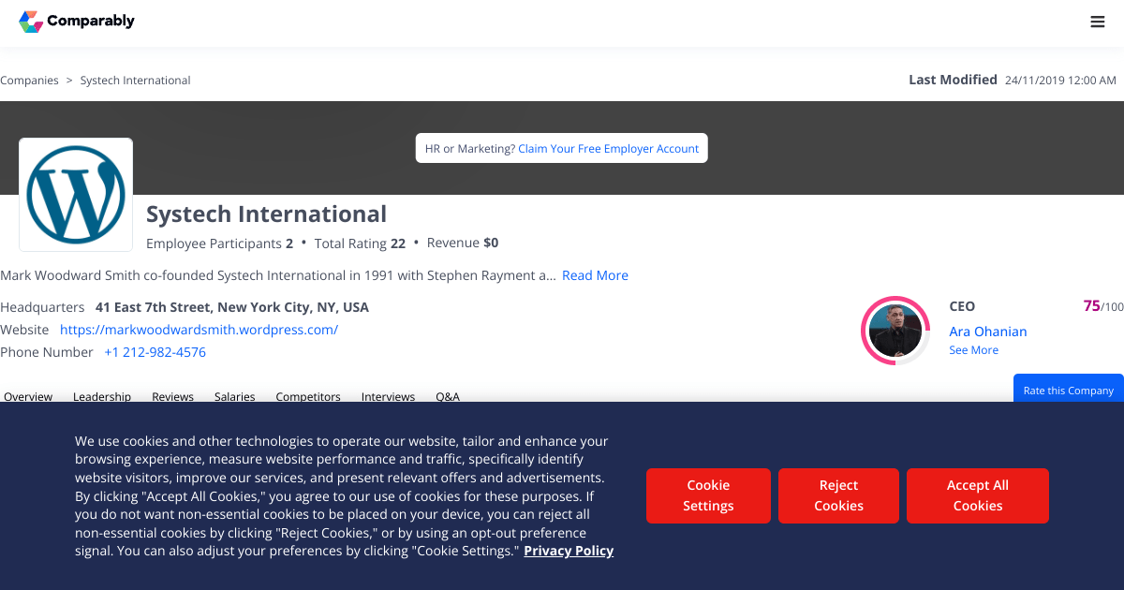Expand description with Read More

click(595, 275)
